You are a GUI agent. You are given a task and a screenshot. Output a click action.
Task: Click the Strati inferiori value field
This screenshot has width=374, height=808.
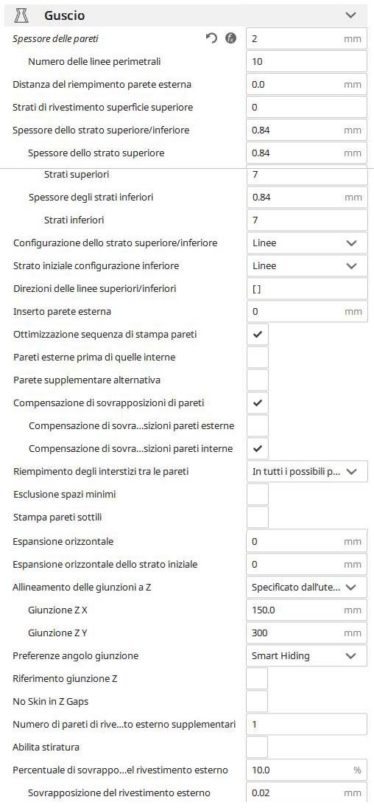point(307,220)
